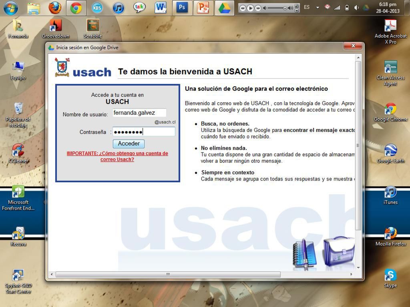Switch to Google Drive in the taskbar
Image resolution: width=410 pixels, height=307 pixels.
click(224, 8)
